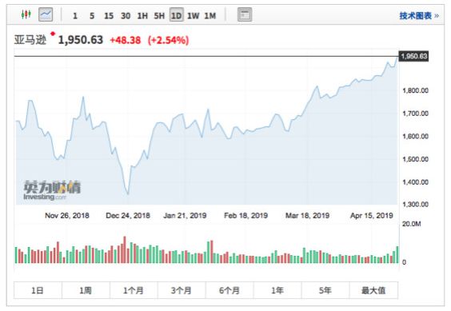Show the 3个月 time range
Image resolution: width=451 pixels, height=311 pixels.
click(182, 290)
